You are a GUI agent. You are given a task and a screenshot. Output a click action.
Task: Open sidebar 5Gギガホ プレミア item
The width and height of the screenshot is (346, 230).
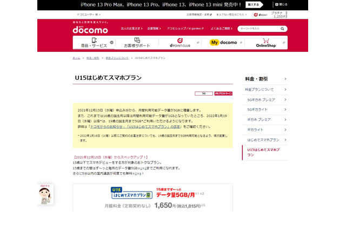tap(265, 100)
